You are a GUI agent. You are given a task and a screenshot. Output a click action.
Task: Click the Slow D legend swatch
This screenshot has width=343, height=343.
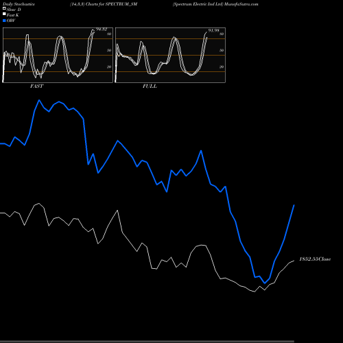pyautogui.click(x=4, y=8)
